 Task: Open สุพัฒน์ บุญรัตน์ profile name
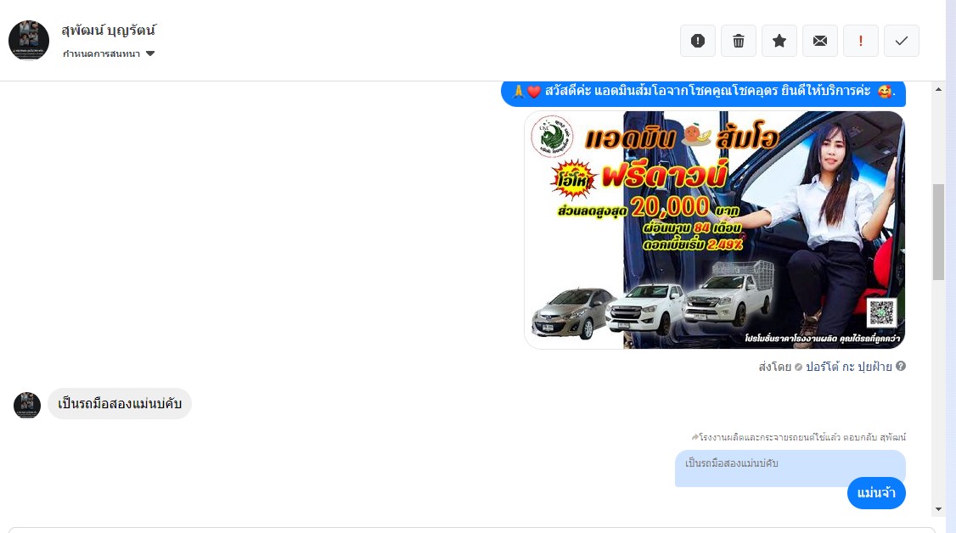pyautogui.click(x=109, y=30)
